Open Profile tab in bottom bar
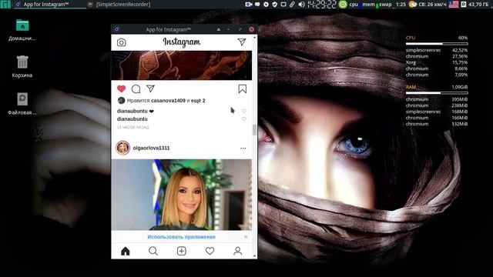This screenshot has width=493, height=277. 238,251
